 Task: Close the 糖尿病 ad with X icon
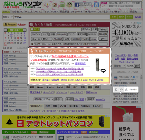pyautogui.click(x=140, y=107)
